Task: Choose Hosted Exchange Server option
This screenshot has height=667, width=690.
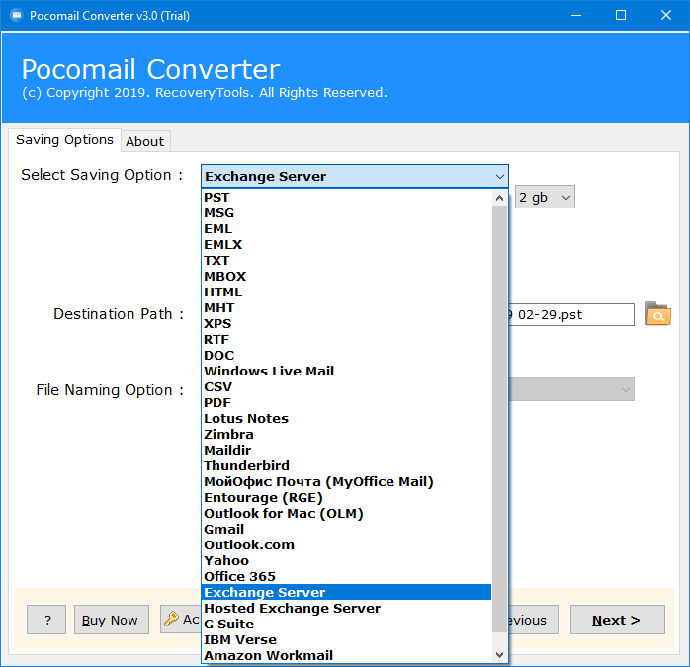Action: point(347,608)
